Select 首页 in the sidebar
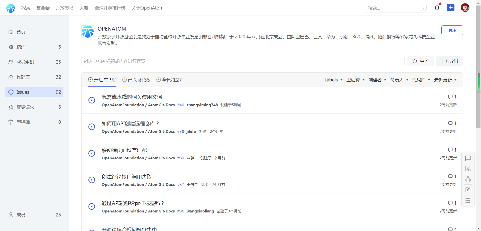 coord(34,32)
